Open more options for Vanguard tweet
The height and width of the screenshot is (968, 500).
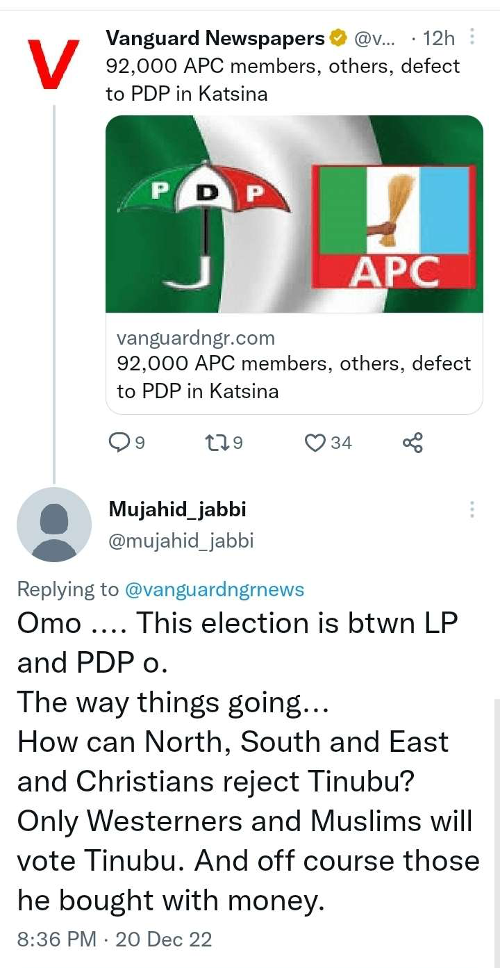pos(472,37)
